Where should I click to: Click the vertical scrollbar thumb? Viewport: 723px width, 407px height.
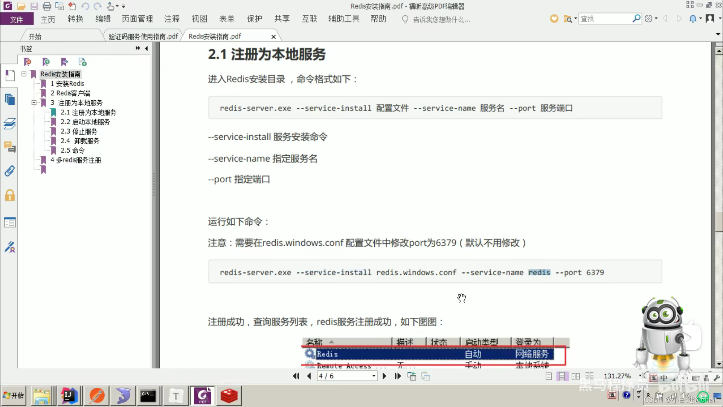click(x=719, y=222)
